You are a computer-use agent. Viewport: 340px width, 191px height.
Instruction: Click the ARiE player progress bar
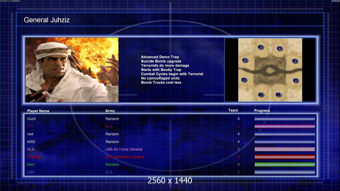(285, 142)
